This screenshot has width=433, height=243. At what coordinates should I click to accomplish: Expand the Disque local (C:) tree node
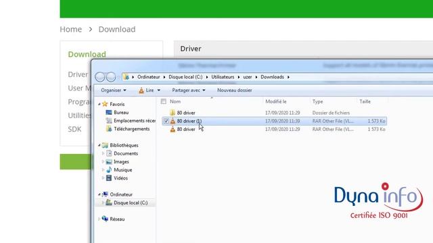103,202
